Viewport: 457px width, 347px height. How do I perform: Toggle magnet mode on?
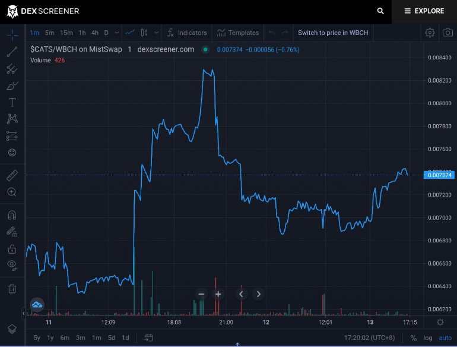click(x=12, y=215)
